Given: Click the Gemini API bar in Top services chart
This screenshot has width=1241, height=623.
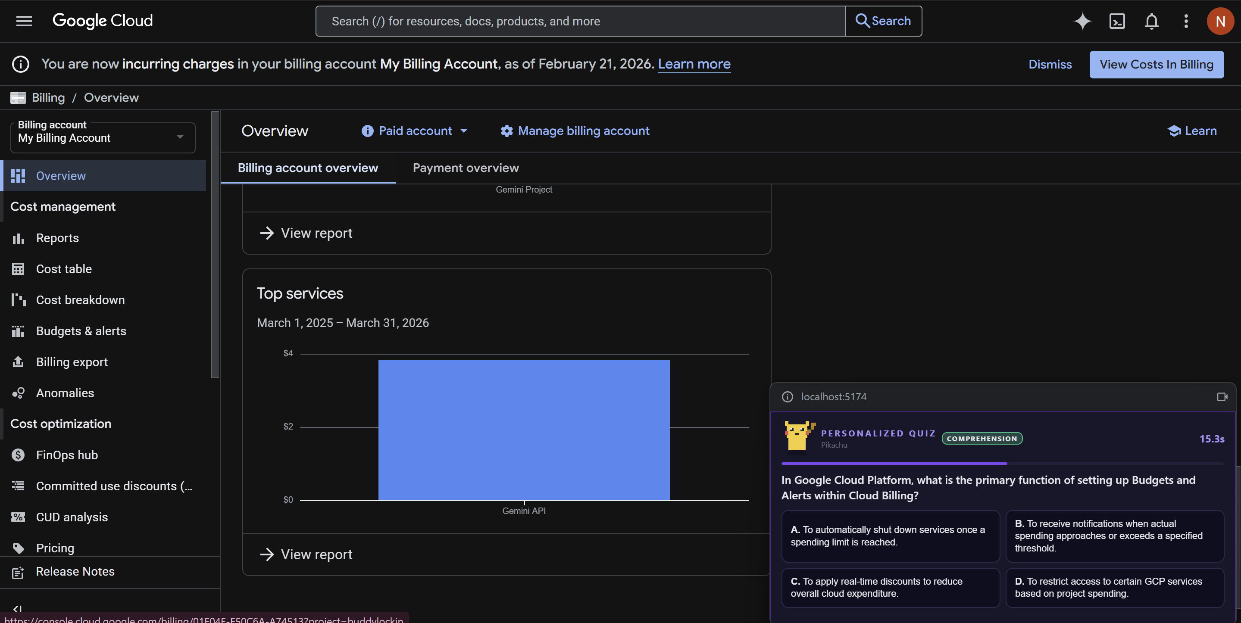Looking at the screenshot, I should coord(524,430).
